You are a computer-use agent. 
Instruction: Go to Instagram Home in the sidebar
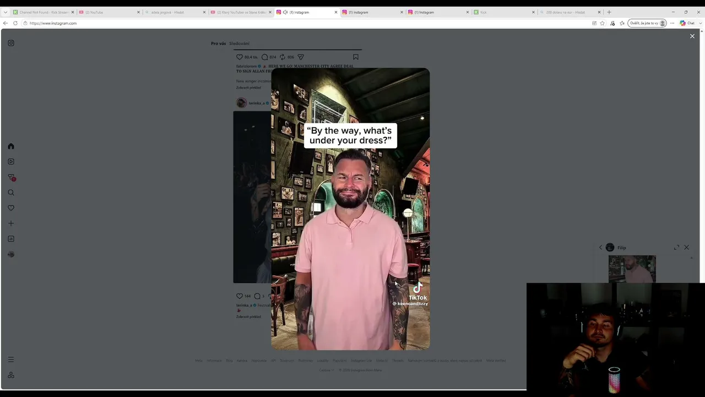(x=11, y=146)
